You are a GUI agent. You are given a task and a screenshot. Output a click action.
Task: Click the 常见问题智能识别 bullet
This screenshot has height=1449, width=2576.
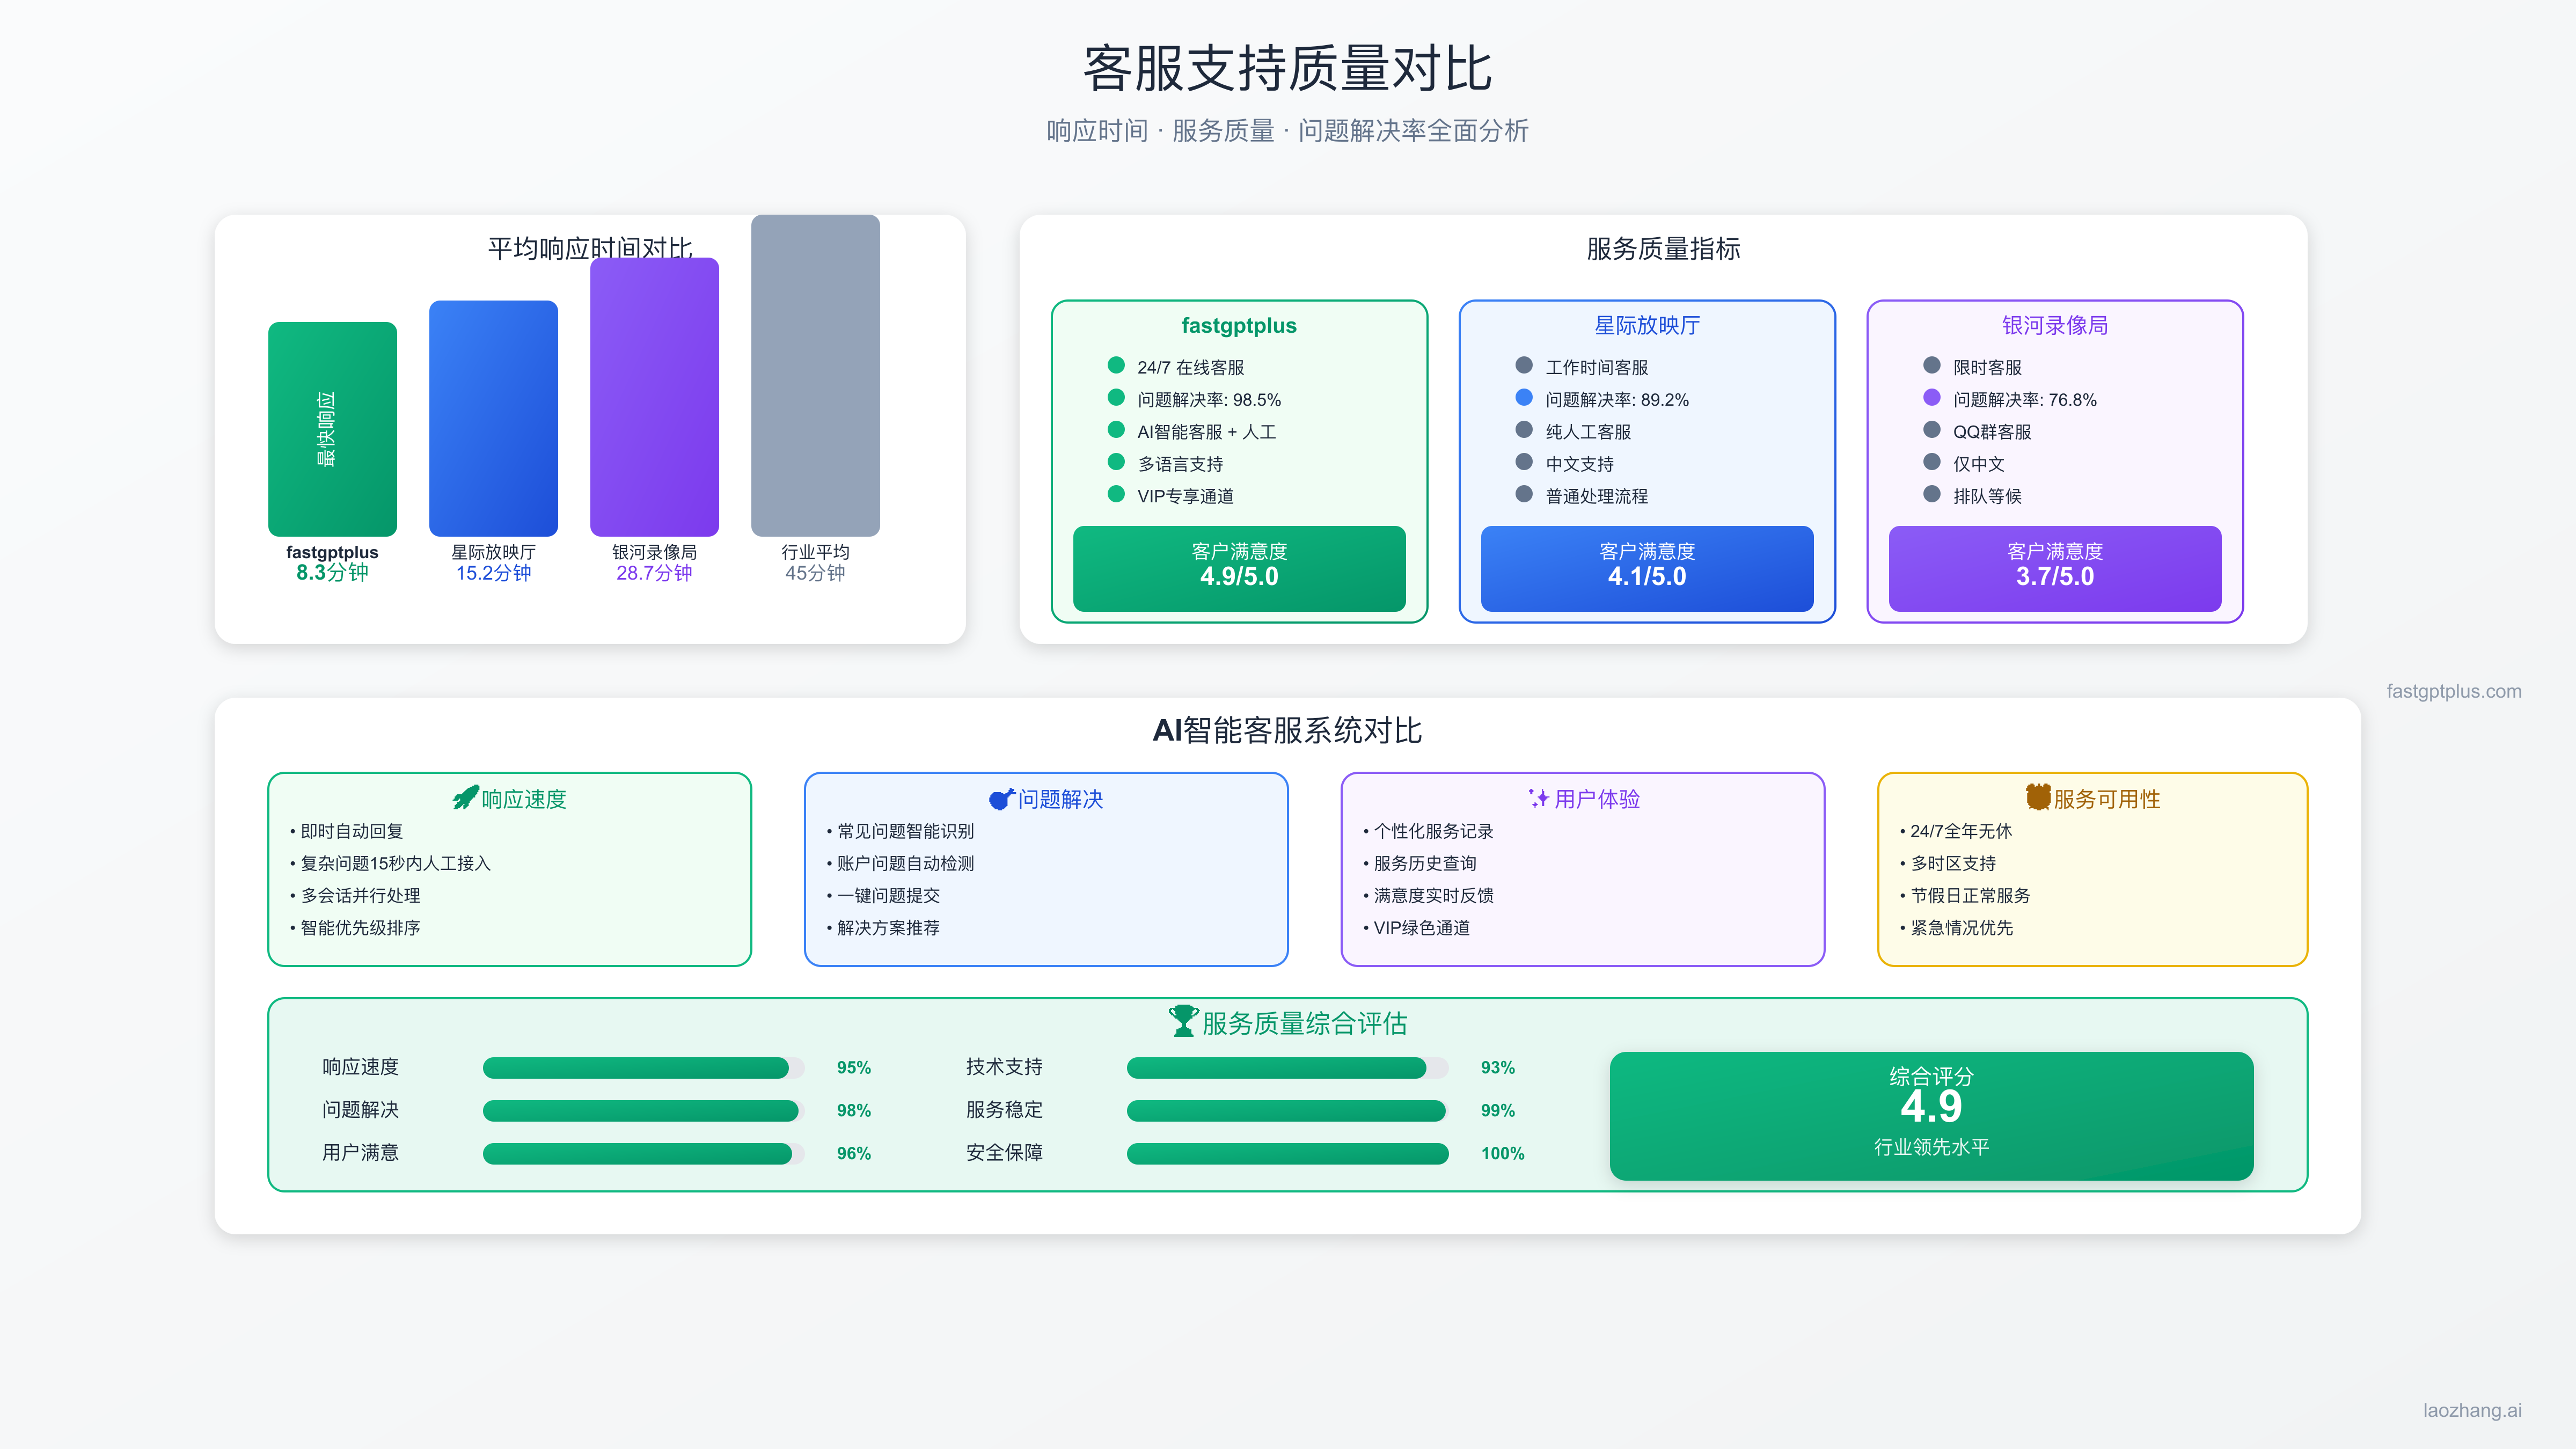900,831
